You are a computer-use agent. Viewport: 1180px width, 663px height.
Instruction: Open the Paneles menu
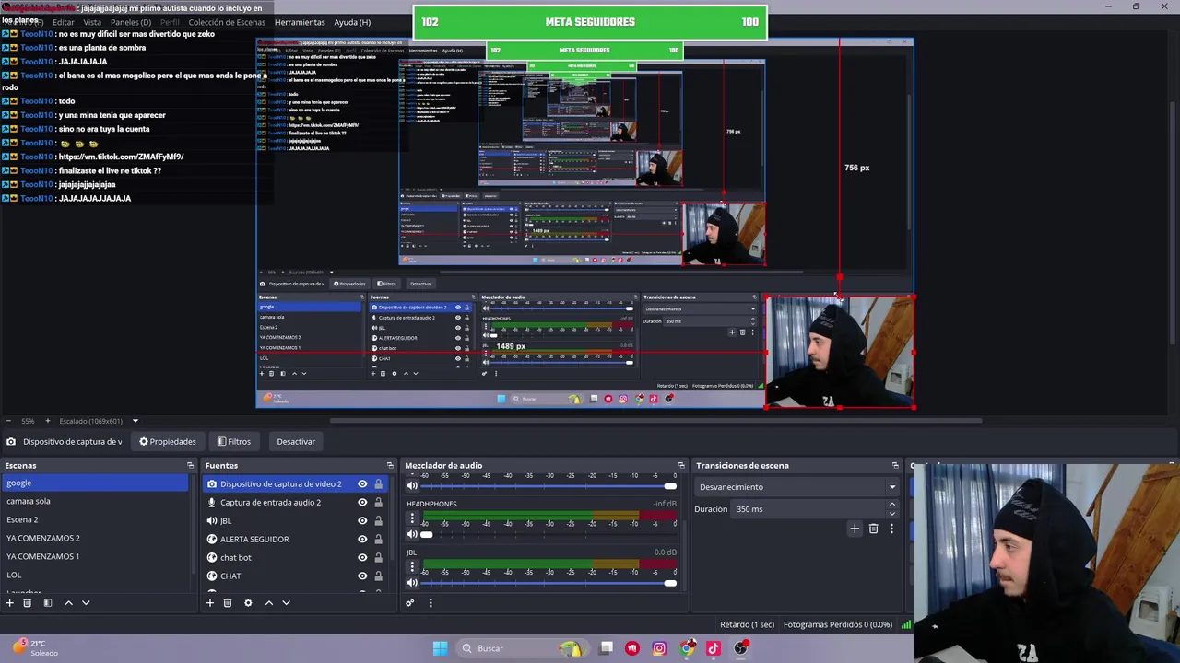pos(131,22)
